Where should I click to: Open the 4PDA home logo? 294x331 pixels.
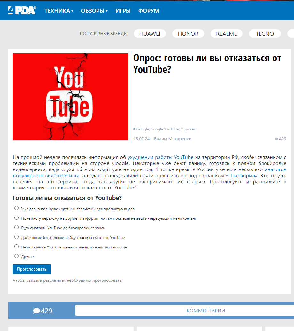coord(22,10)
